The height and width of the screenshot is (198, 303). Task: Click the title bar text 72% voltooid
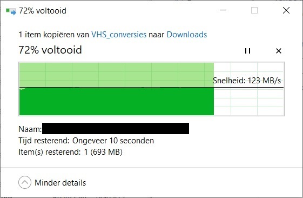click(43, 11)
